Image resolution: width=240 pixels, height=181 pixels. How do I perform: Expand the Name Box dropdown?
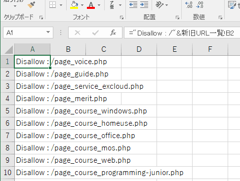coord(48,32)
